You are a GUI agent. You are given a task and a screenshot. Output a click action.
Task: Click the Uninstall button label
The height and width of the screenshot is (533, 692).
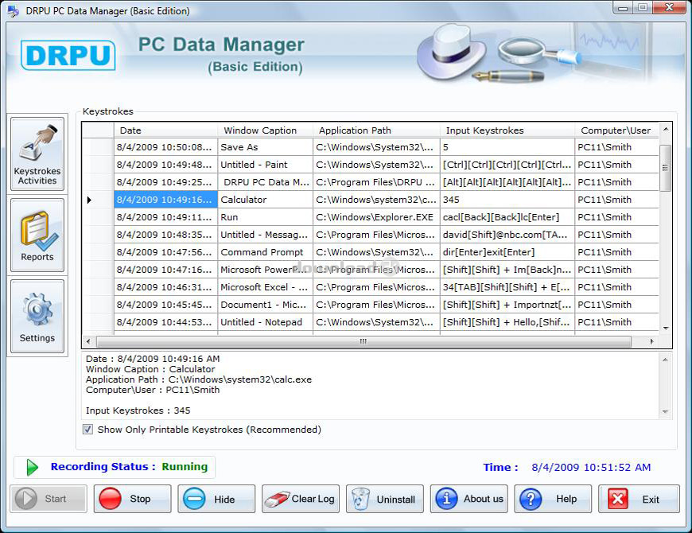pos(396,500)
